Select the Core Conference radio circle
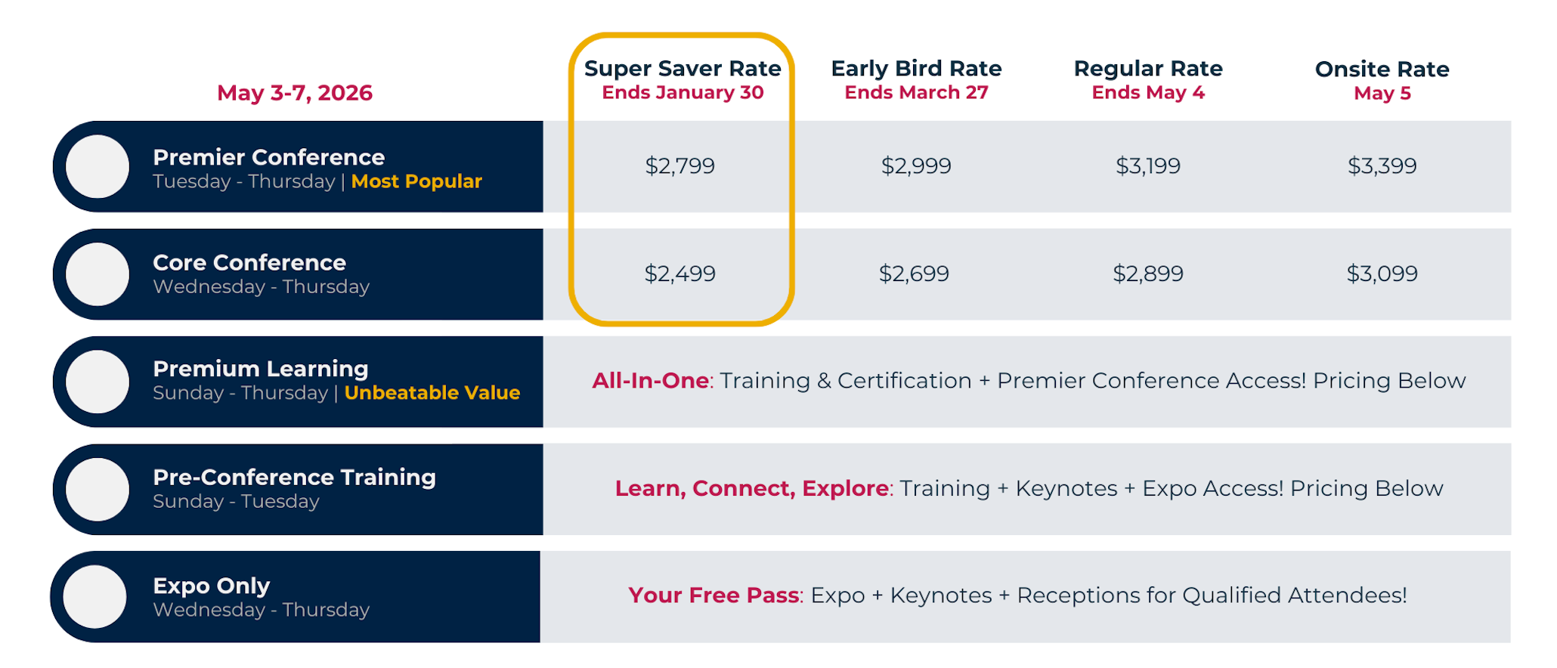This screenshot has height=668, width=1557. click(98, 274)
